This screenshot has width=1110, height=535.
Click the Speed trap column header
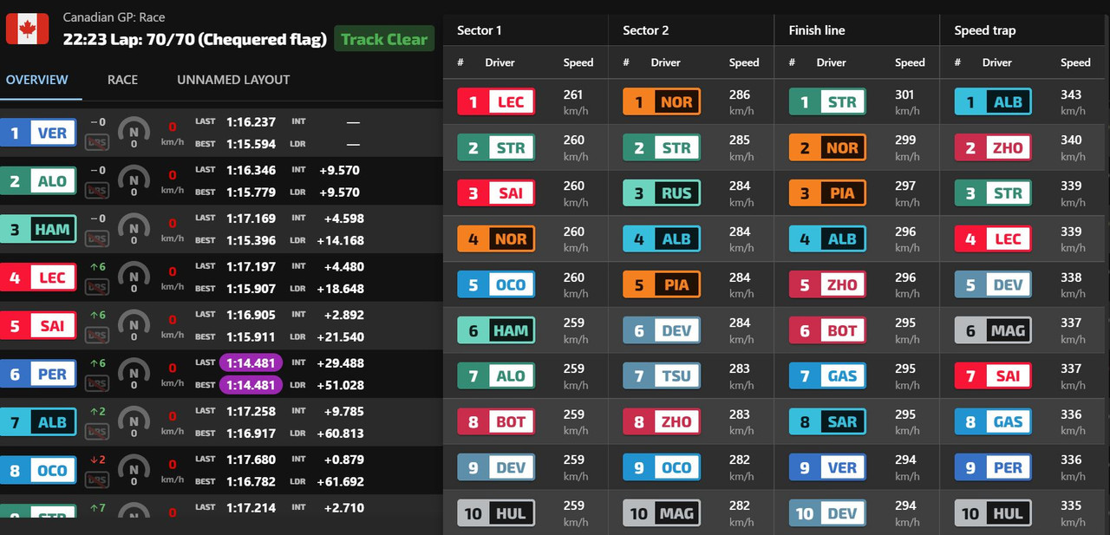click(x=985, y=30)
